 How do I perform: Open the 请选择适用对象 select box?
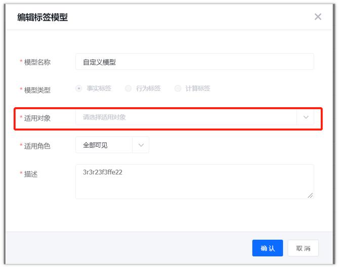[x=186, y=117]
